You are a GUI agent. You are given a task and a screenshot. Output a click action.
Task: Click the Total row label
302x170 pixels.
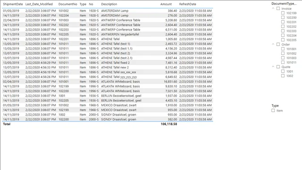click(x=7, y=124)
